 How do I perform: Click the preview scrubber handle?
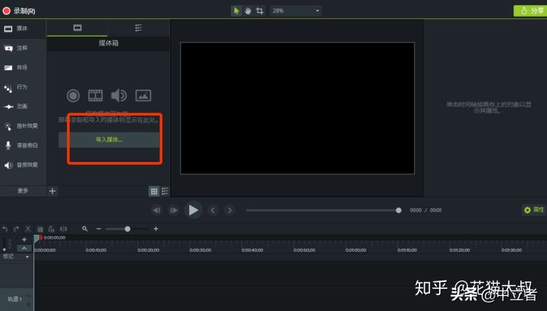coord(398,210)
